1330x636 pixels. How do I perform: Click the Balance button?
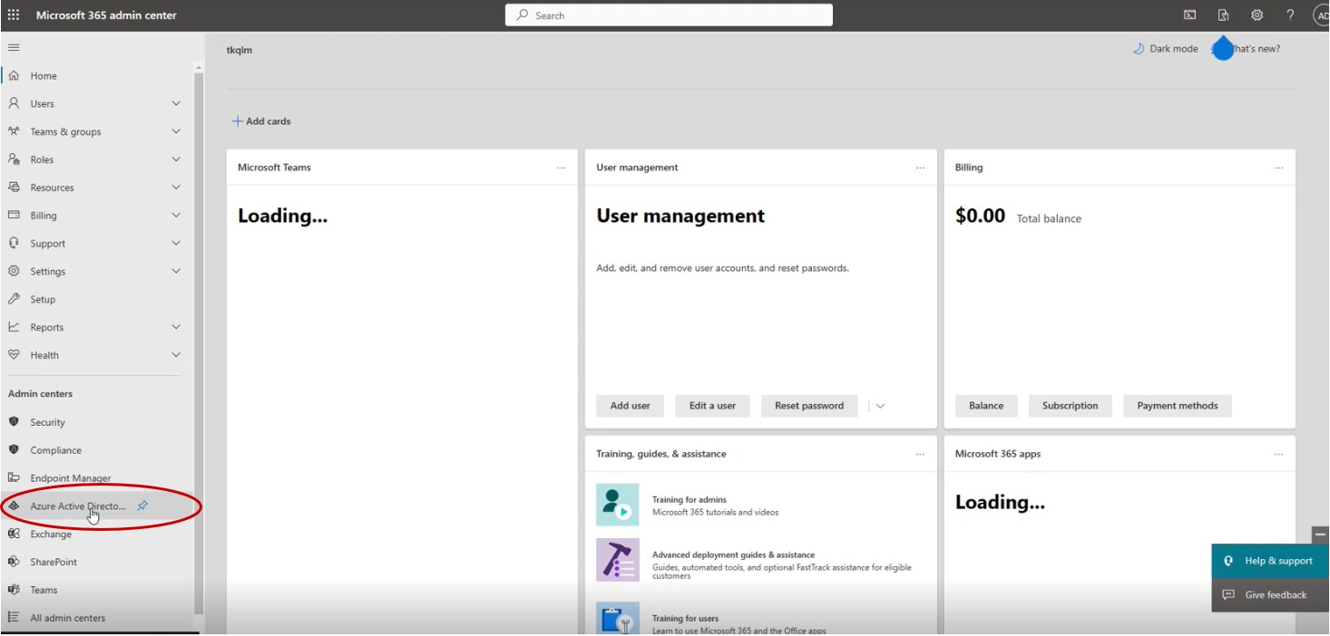pyautogui.click(x=986, y=406)
